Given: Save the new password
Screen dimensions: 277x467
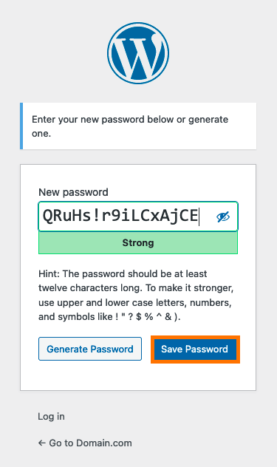Looking at the screenshot, I should [195, 349].
